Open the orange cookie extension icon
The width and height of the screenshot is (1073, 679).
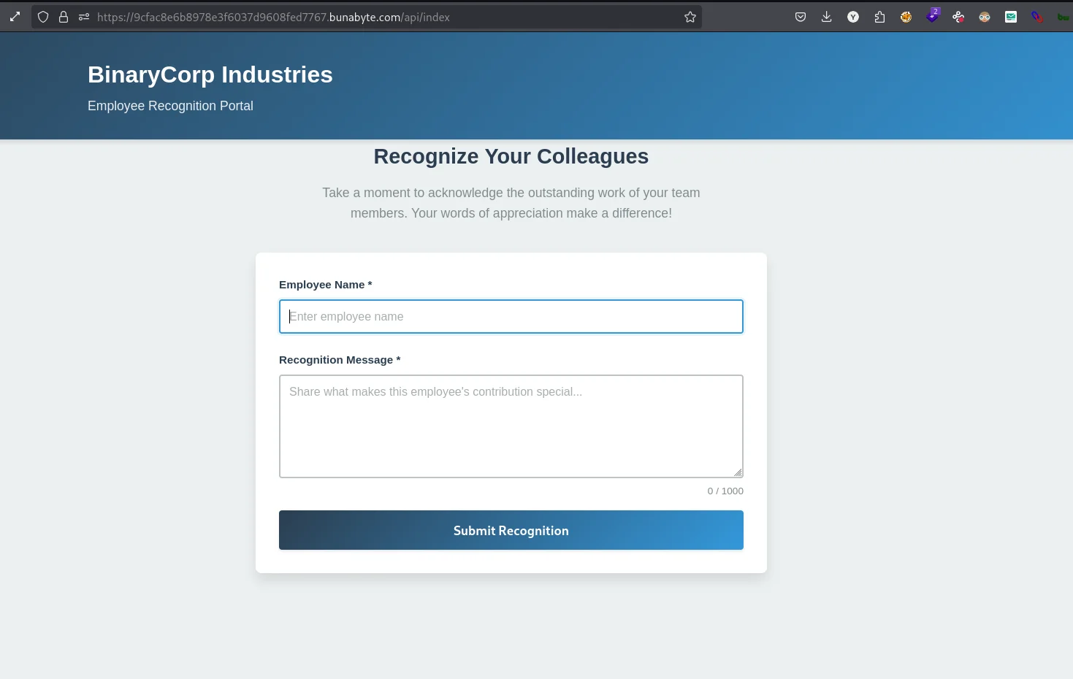[x=906, y=17]
